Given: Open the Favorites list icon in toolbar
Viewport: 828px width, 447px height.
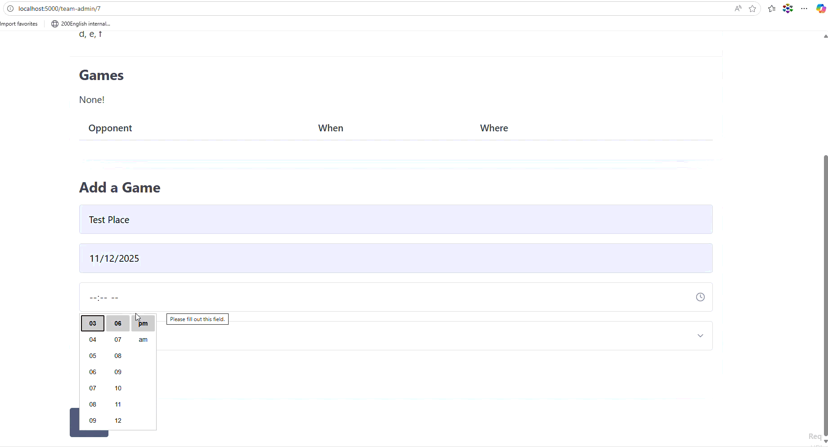Looking at the screenshot, I should (772, 9).
